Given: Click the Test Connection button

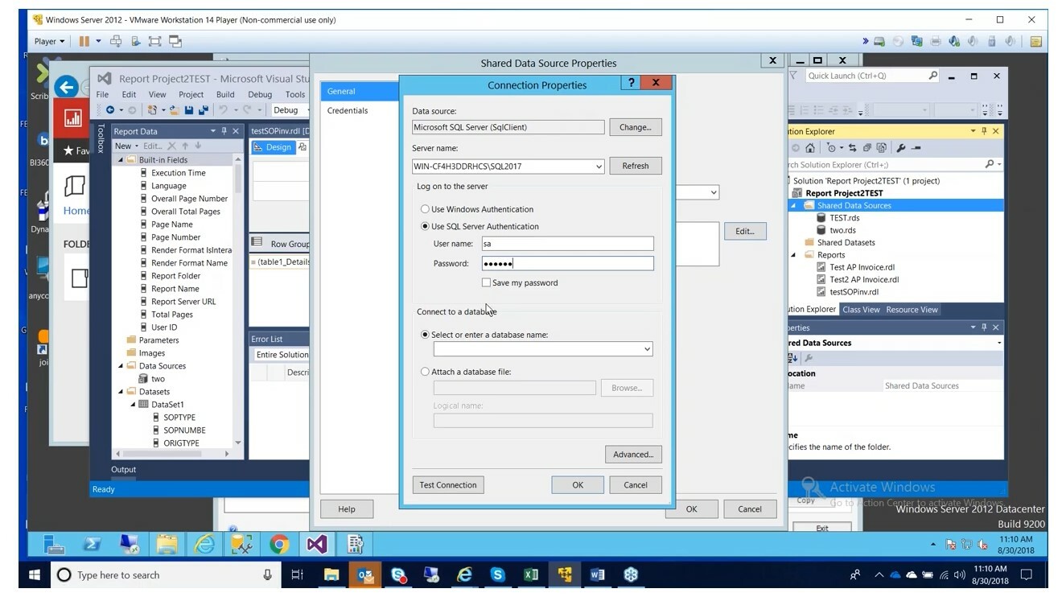Looking at the screenshot, I should click(447, 484).
